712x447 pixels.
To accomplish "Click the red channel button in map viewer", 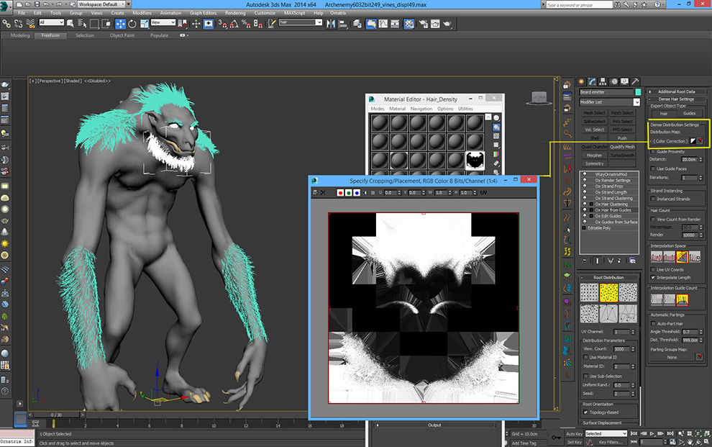I will [340, 193].
